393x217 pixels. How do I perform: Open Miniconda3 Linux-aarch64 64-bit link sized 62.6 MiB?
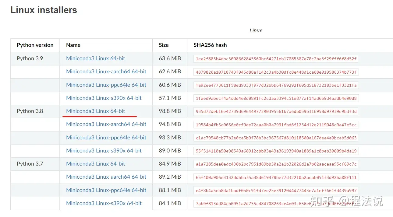coord(106,72)
